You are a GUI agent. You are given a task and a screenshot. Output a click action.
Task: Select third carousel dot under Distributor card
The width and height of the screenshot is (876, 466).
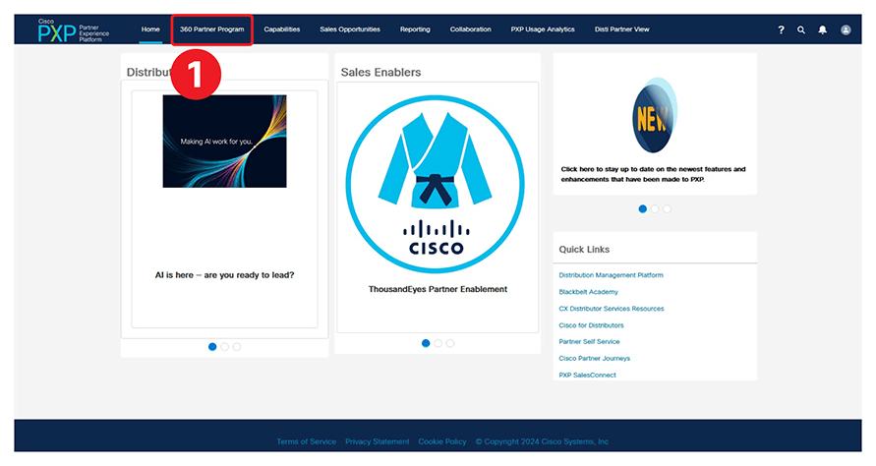coord(237,347)
